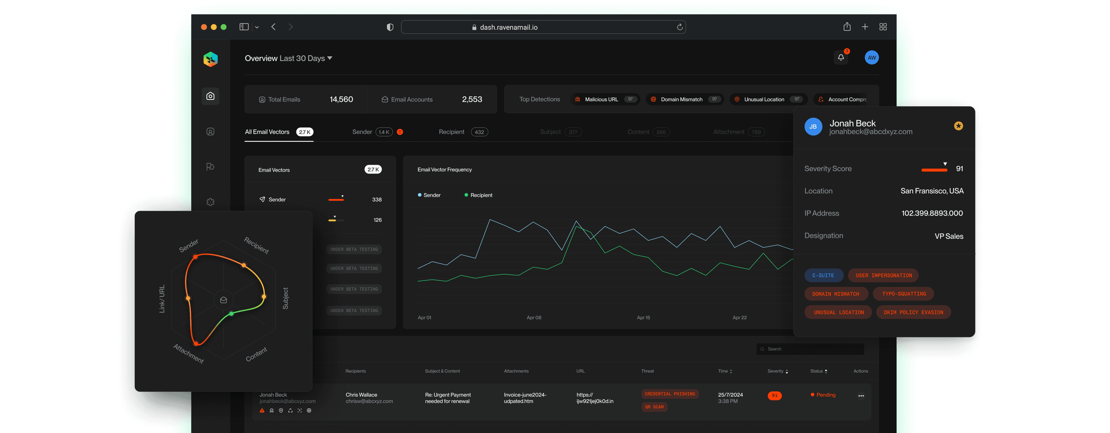Viewport: 1110px width, 433px height.
Task: Click the browser privacy shield icon
Action: point(390,27)
